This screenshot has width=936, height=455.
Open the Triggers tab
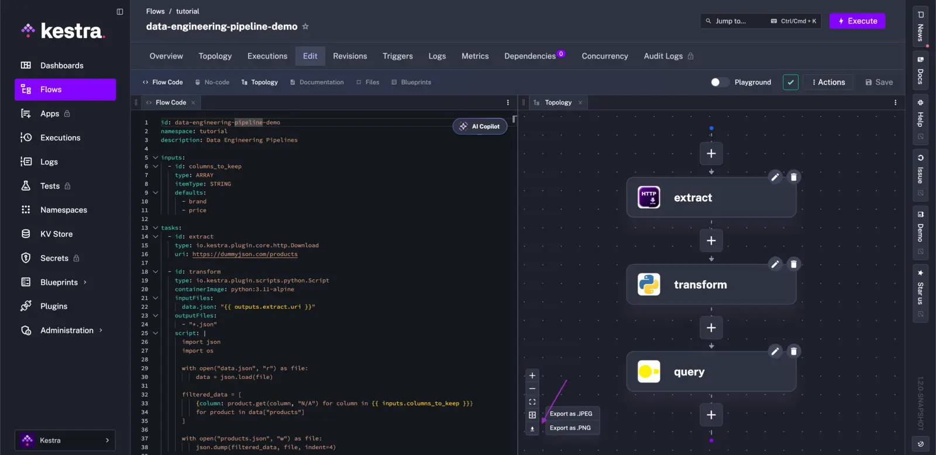click(x=398, y=56)
